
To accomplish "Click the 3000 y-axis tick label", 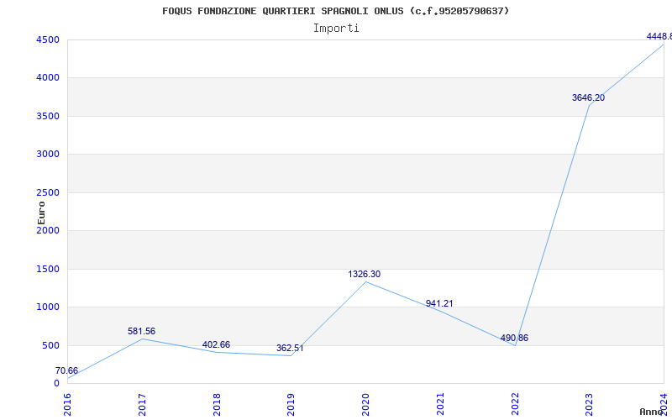I will tap(48, 155).
